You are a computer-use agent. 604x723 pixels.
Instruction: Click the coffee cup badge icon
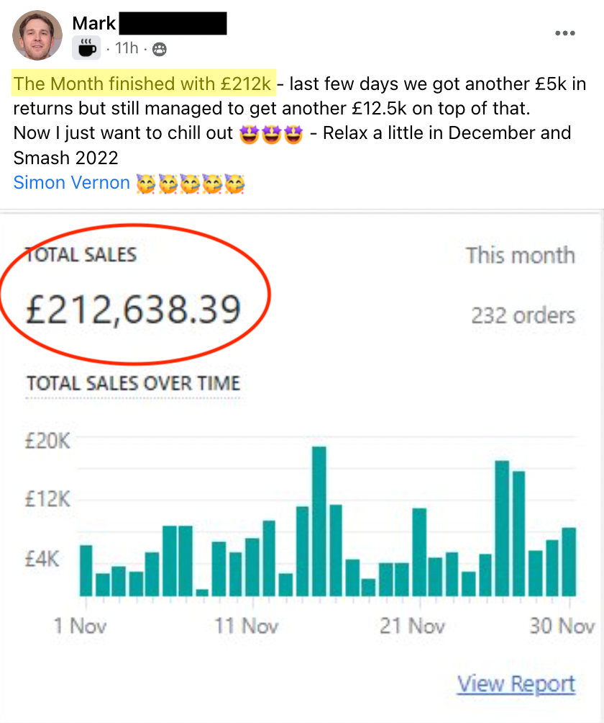(86, 48)
